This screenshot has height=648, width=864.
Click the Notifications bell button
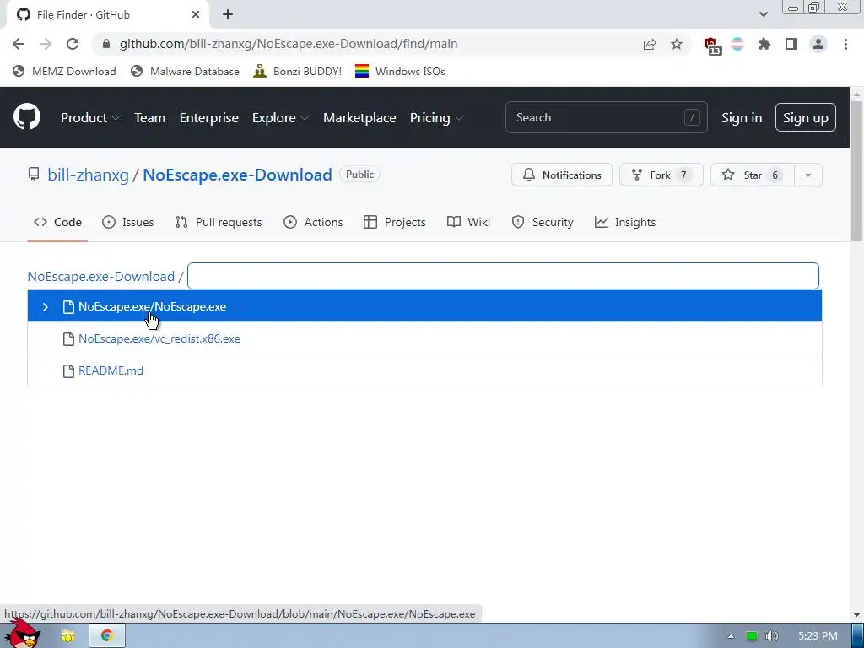click(561, 175)
